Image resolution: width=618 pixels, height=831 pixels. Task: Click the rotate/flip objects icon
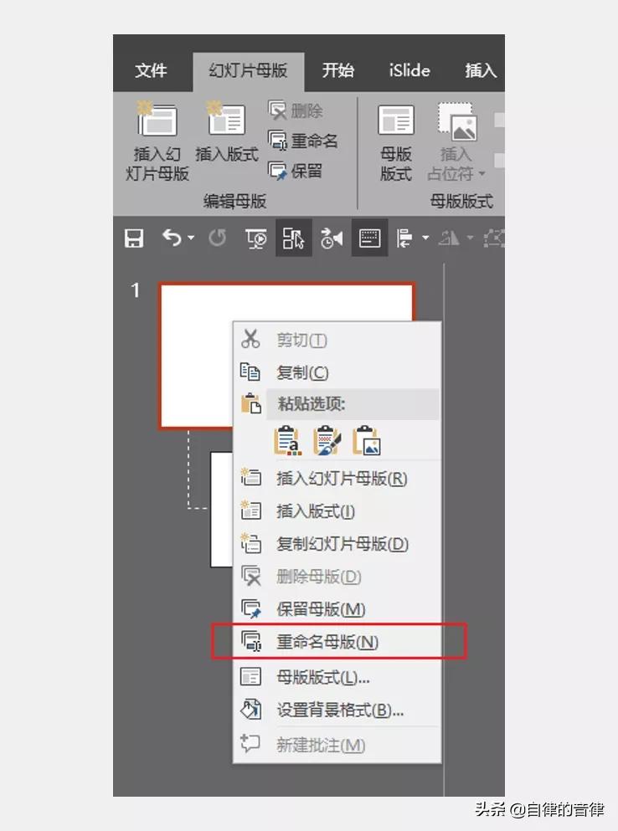coord(449,239)
